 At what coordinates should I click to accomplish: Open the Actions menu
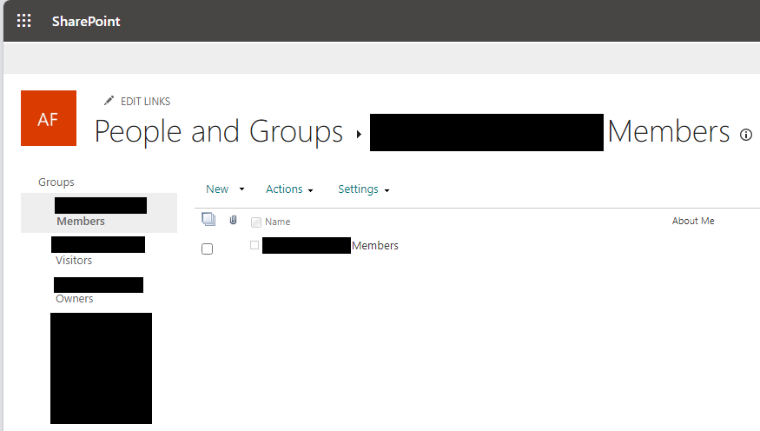click(x=284, y=189)
